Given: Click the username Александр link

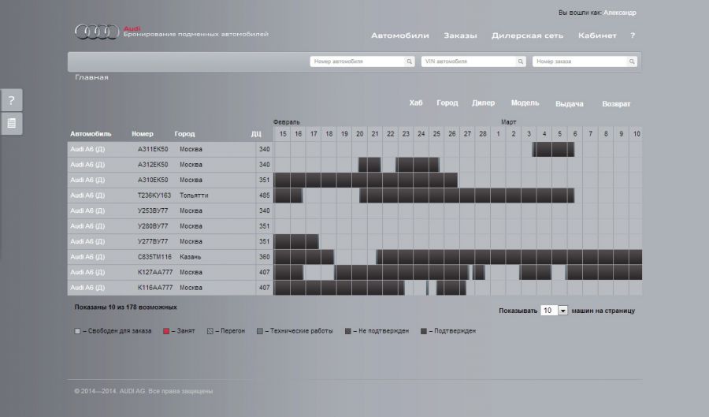Looking at the screenshot, I should [x=620, y=13].
